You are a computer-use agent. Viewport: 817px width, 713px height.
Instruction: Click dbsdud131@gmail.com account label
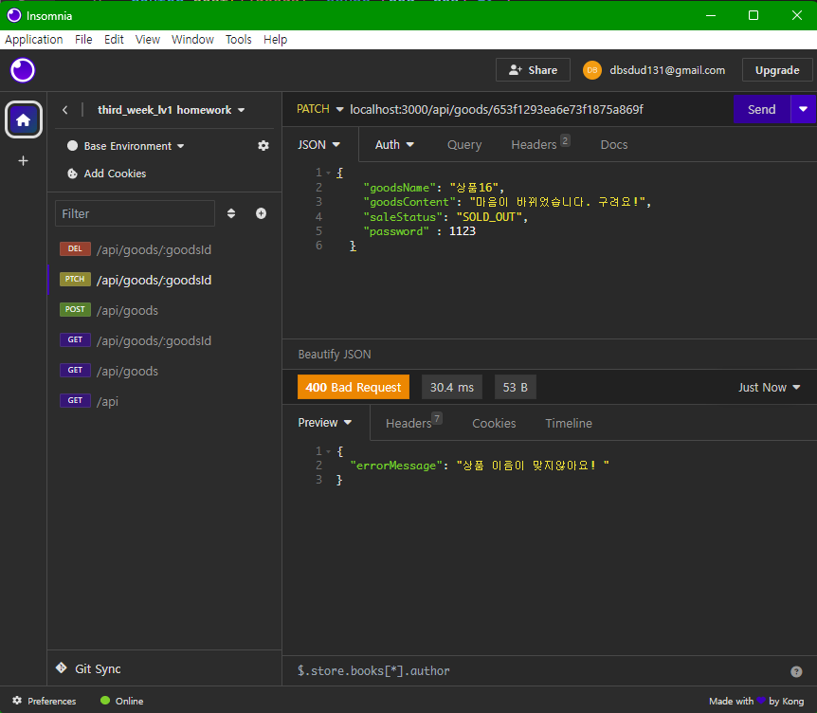click(667, 70)
